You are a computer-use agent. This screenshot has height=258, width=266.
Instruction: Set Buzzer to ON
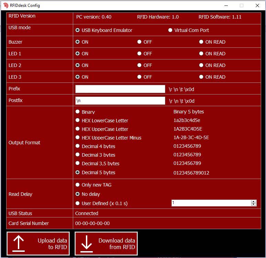pos(78,42)
